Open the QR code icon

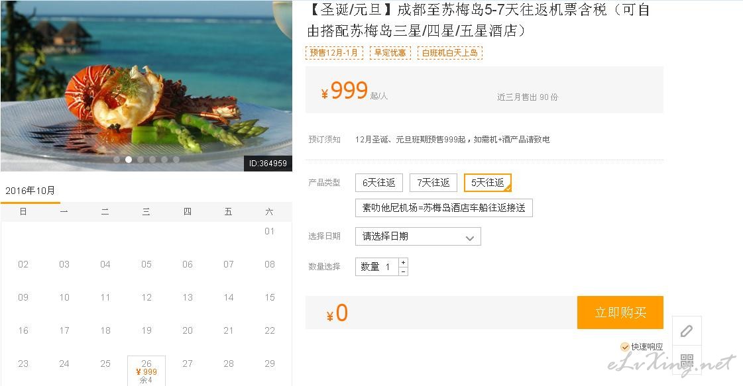687,361
